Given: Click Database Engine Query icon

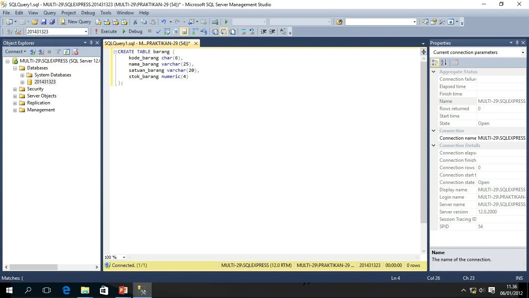Looking at the screenshot, I should [x=99, y=22].
